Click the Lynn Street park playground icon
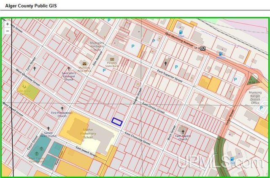Screen dimensions: 270x178 (24, 86)
